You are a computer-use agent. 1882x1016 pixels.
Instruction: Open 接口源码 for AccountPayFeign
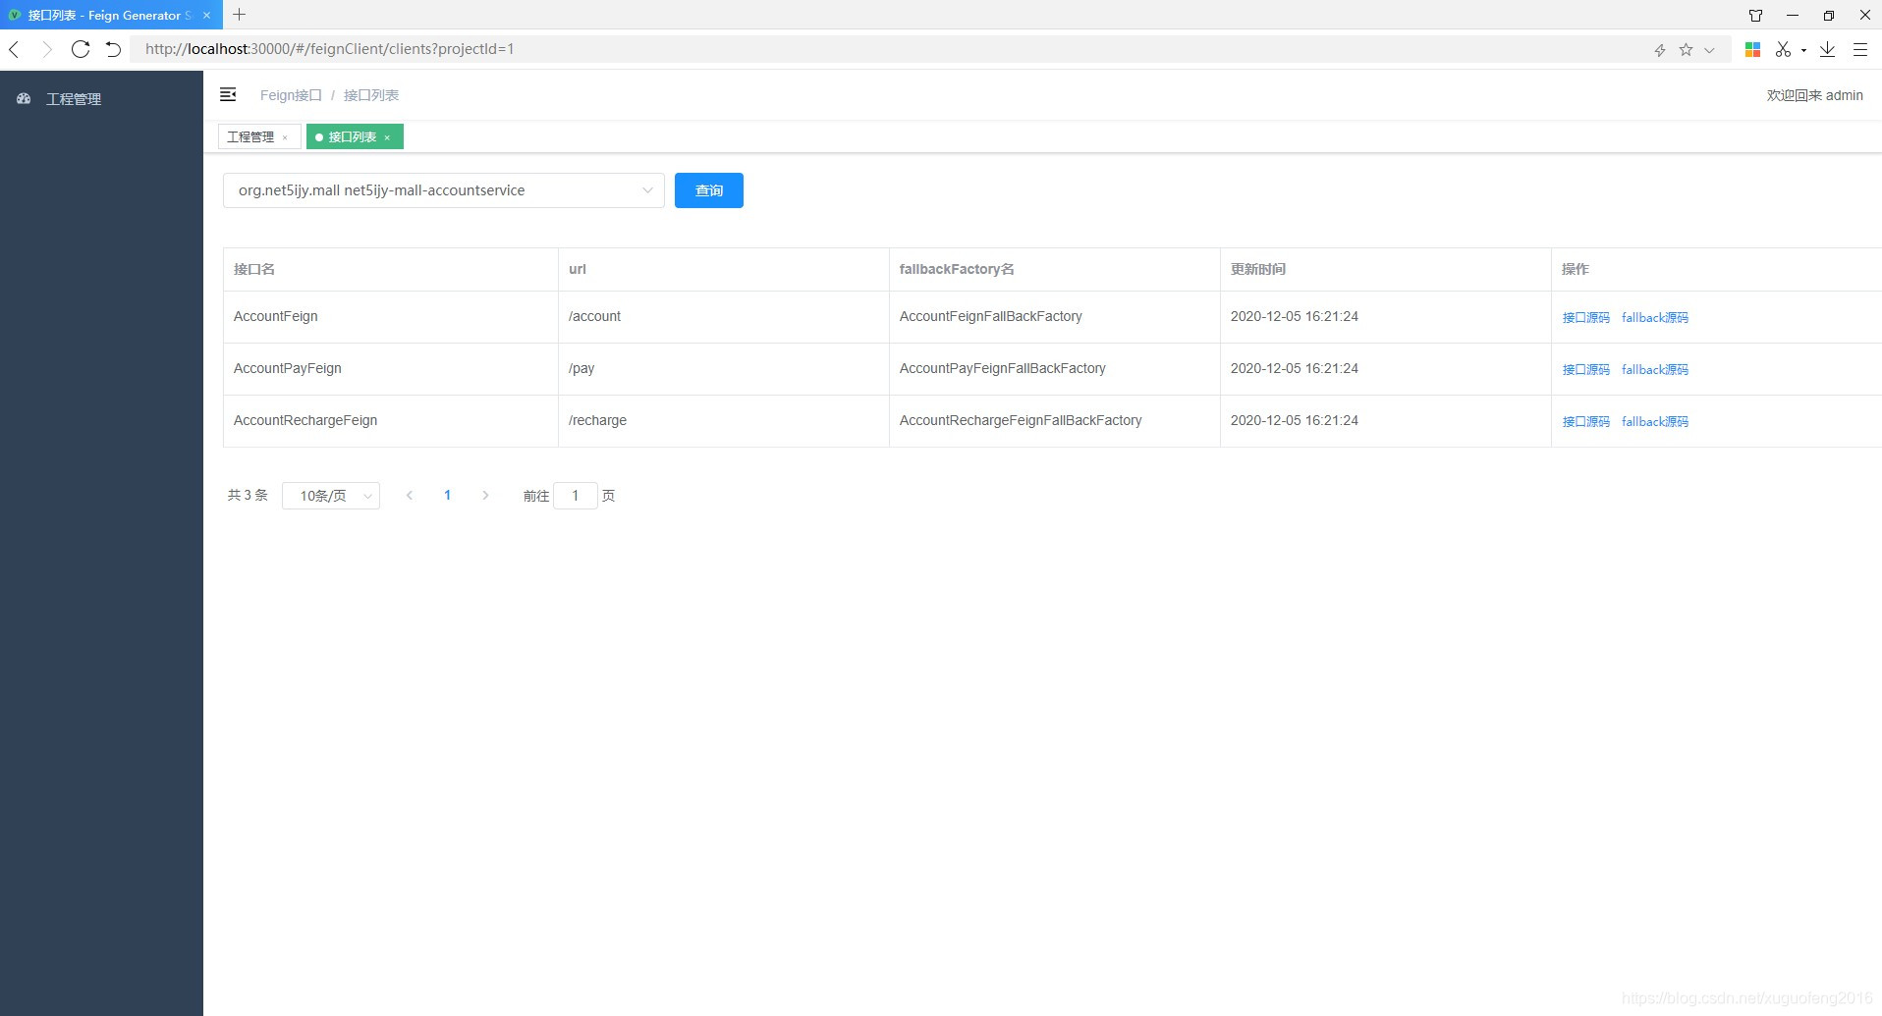tap(1586, 369)
